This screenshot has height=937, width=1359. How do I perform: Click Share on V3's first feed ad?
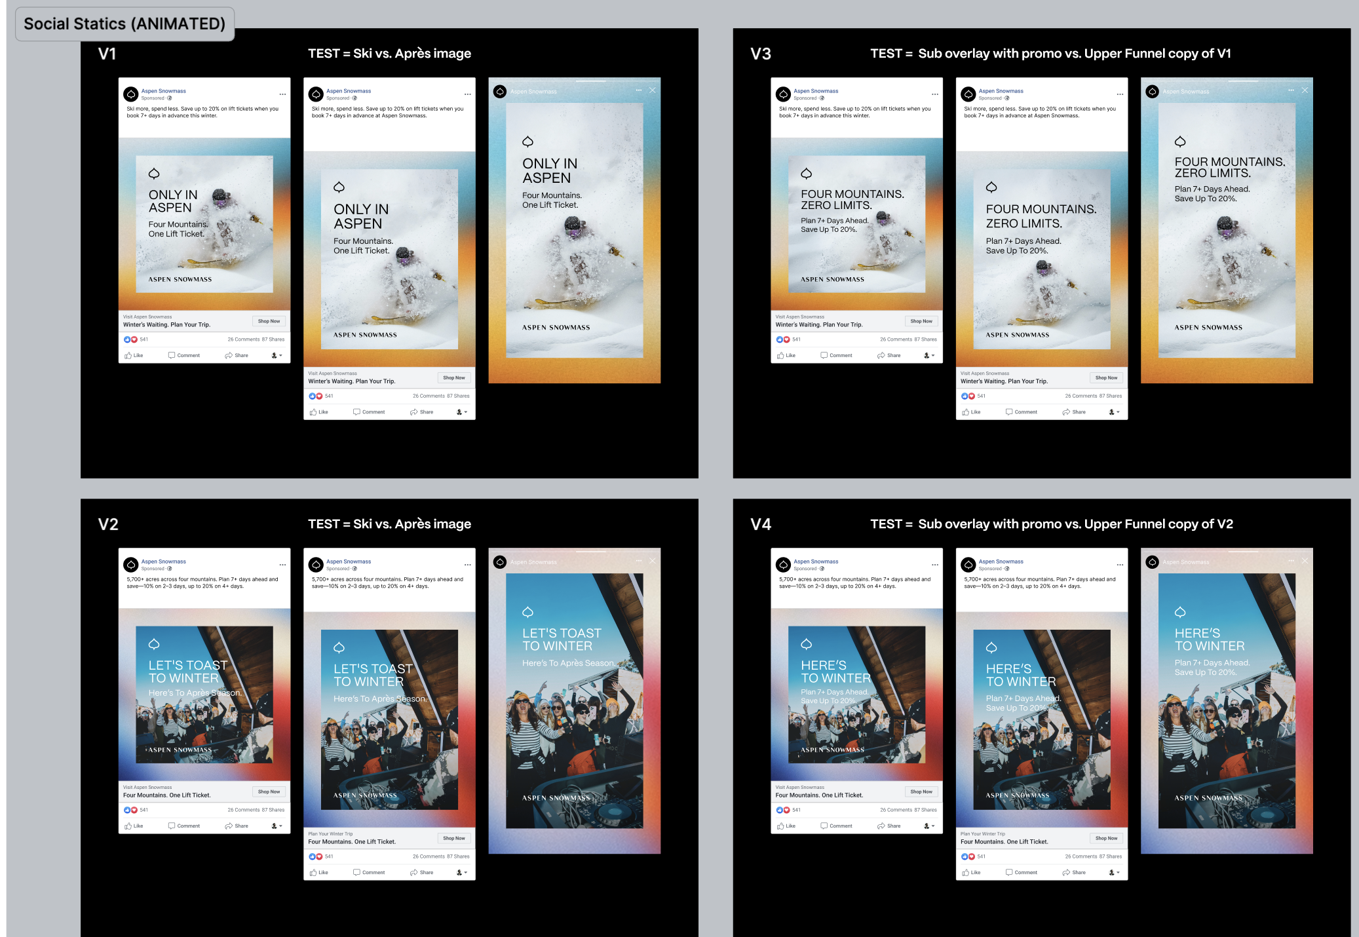coord(889,355)
